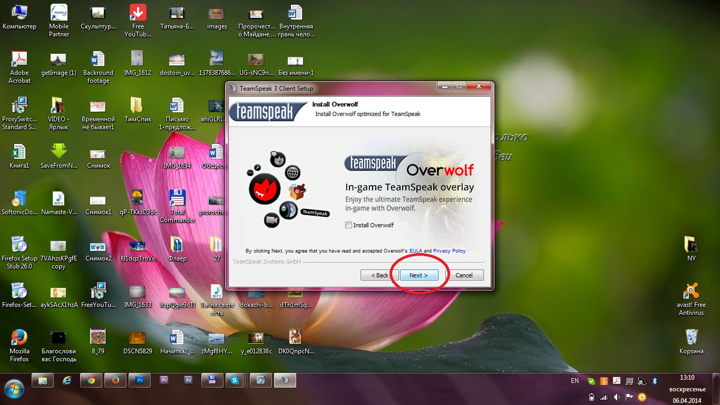720x405 pixels.
Task: Select the getImage (1) file icon
Action: pos(59,64)
